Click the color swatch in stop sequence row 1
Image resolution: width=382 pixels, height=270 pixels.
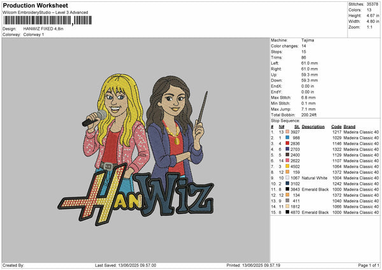[287, 132]
